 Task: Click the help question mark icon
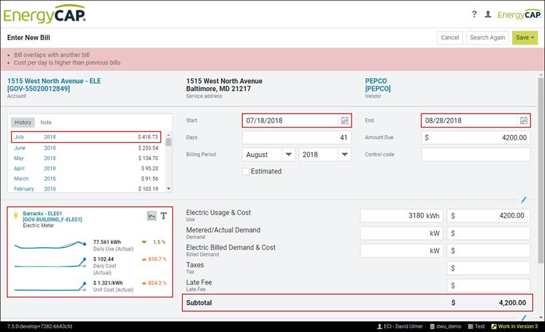[474, 14]
